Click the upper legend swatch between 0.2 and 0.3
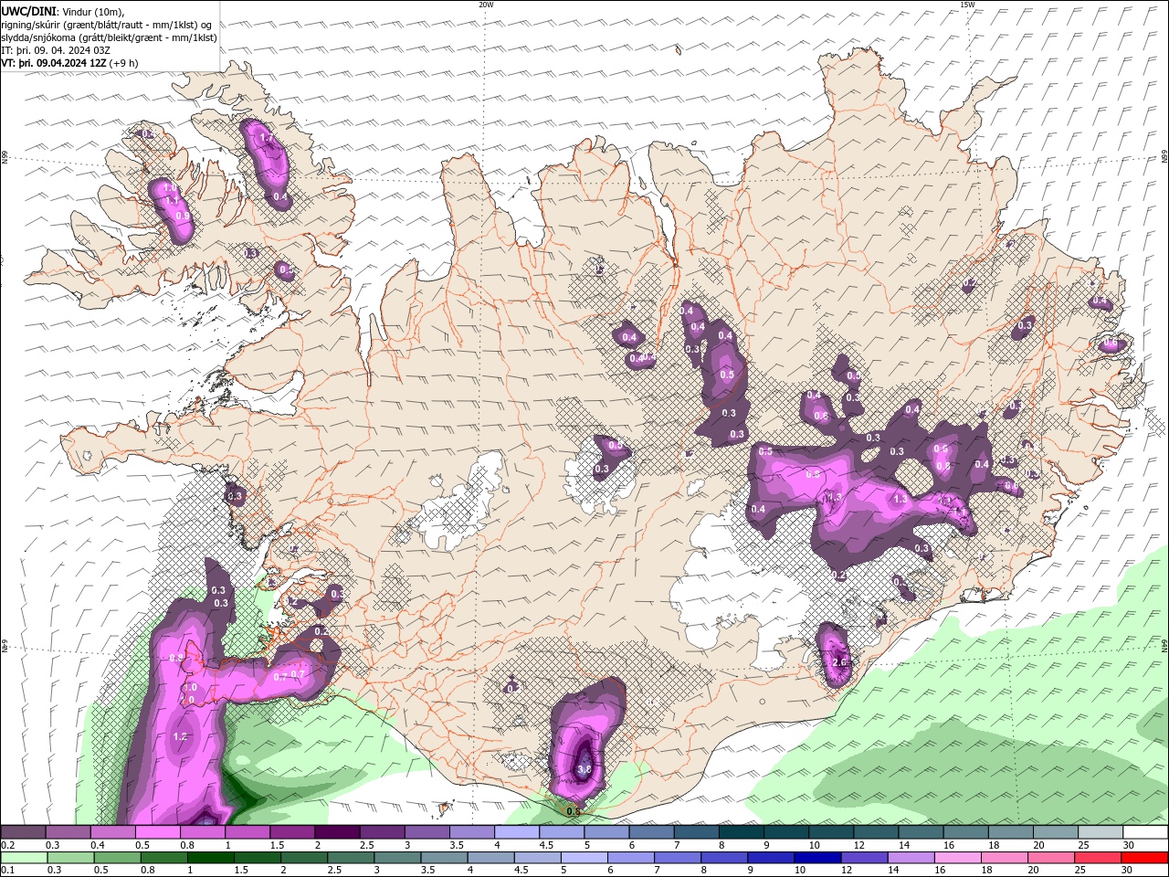1169x877 pixels. coord(23,832)
